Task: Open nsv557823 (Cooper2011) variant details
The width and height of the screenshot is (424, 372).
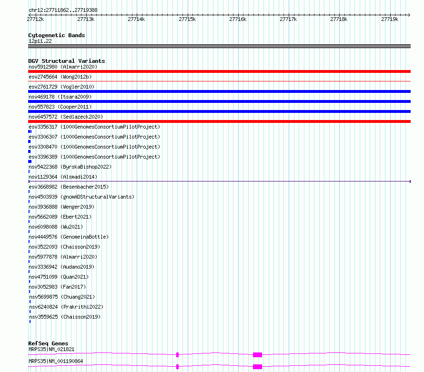Action: coord(60,107)
